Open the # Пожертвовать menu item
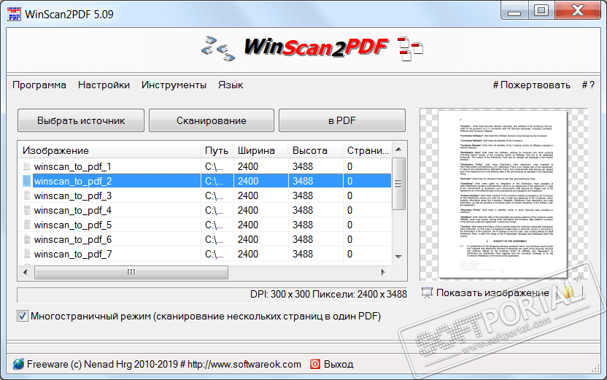This screenshot has width=607, height=380. (x=532, y=85)
